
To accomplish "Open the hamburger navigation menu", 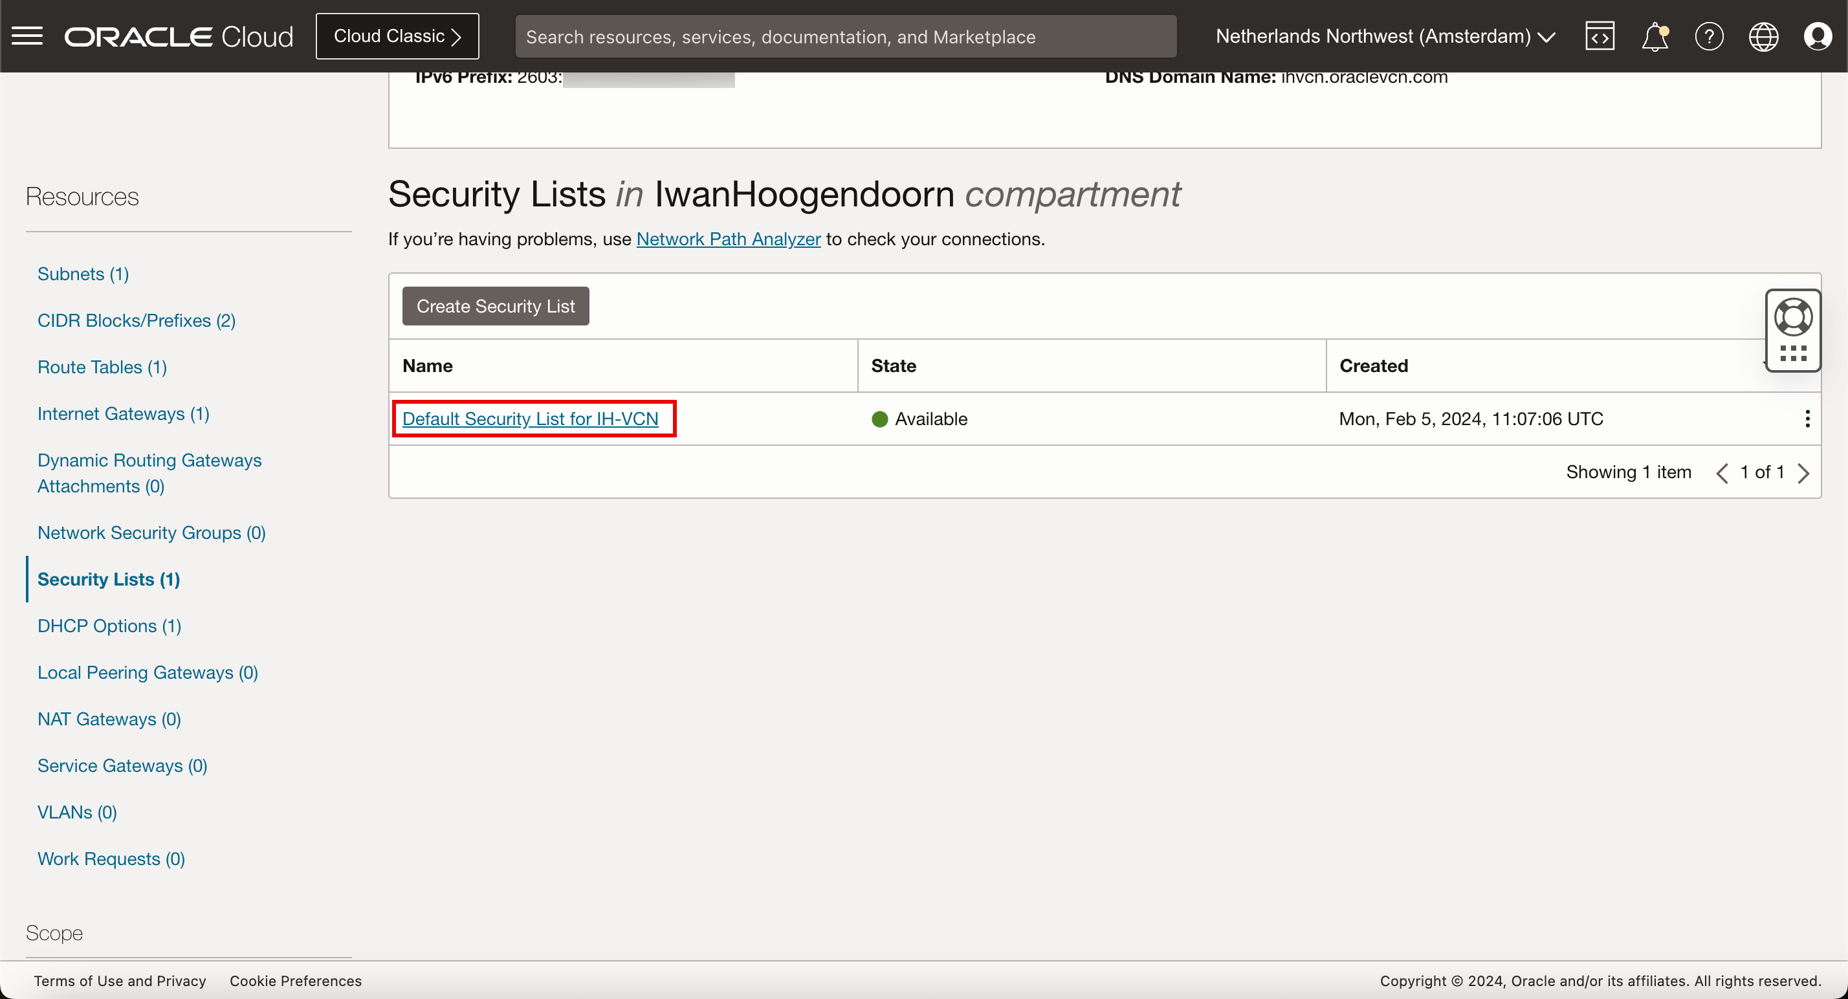I will (x=27, y=36).
